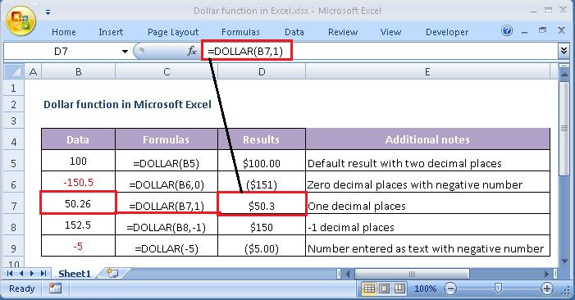
Task: Open the Insert ribbon tab
Action: pyautogui.click(x=111, y=32)
